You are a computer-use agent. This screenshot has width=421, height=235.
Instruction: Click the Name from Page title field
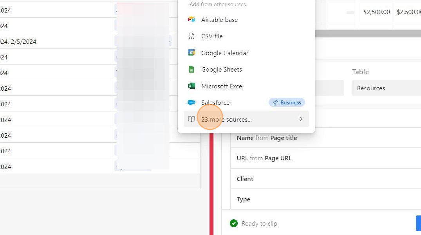(326, 138)
